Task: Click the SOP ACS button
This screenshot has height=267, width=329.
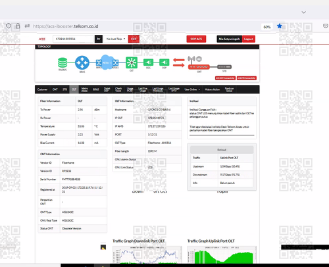Action: pyautogui.click(x=196, y=39)
